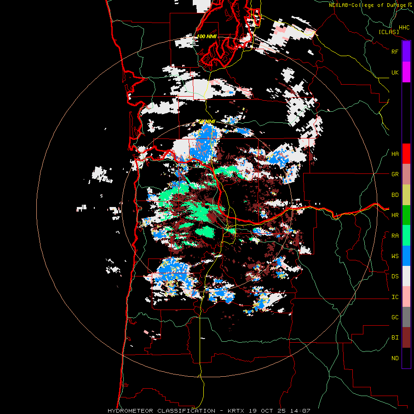The width and height of the screenshot is (414, 414).
Task: Click the HR legend label
Action: (x=395, y=215)
